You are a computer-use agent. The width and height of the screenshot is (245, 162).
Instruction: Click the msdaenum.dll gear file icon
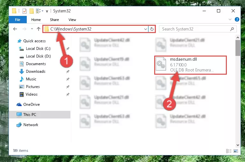point(161,64)
